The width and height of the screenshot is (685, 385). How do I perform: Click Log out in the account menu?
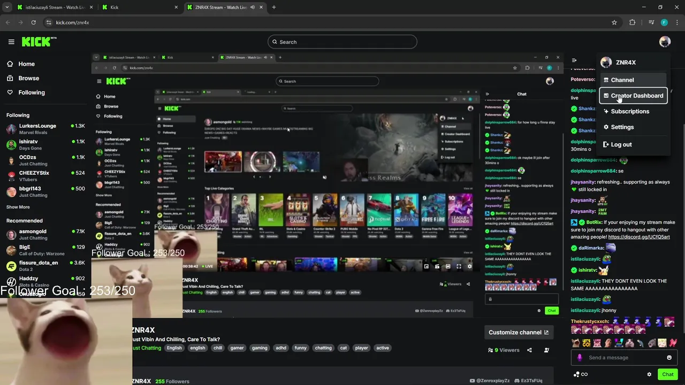click(633, 144)
